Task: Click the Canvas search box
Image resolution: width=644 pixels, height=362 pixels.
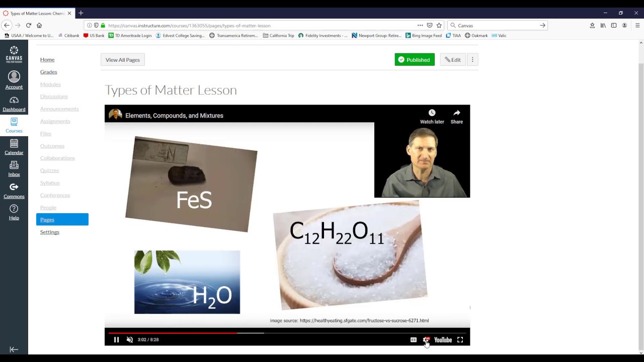Action: click(x=497, y=25)
